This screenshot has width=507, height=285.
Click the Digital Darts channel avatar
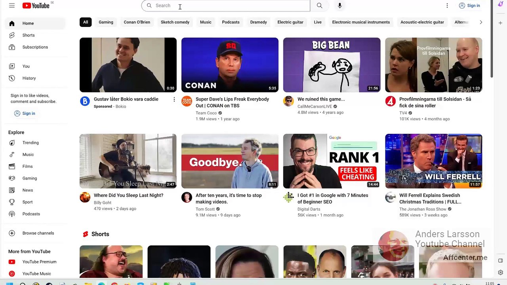coord(288,198)
